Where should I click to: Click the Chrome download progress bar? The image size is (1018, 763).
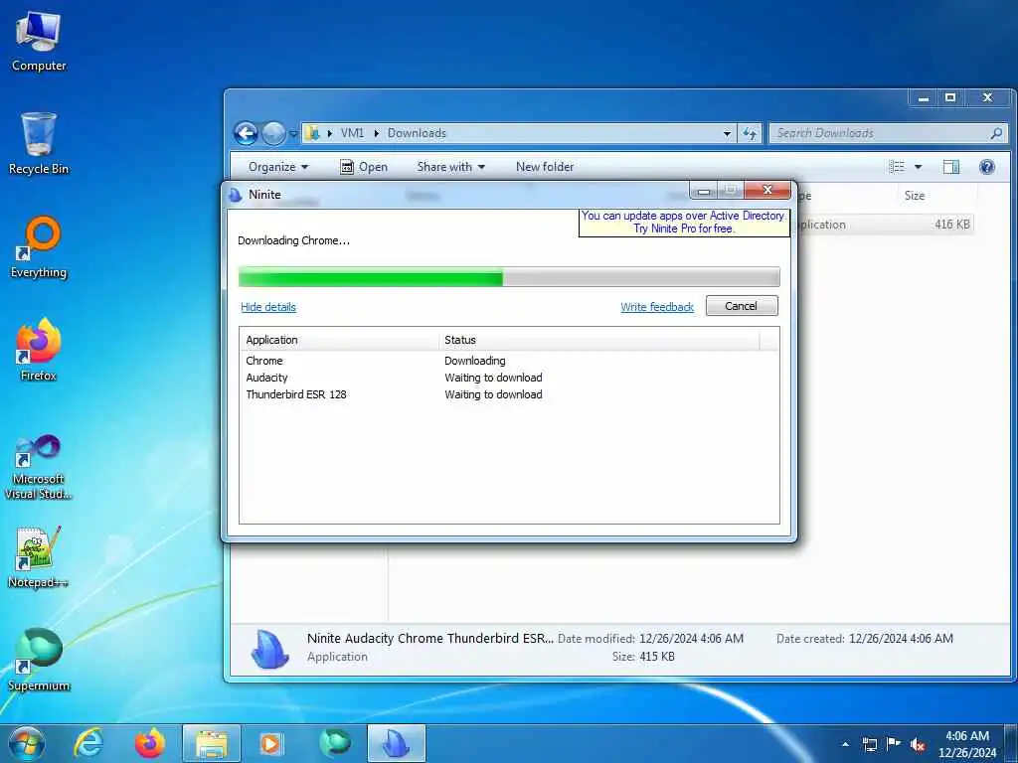click(x=509, y=276)
